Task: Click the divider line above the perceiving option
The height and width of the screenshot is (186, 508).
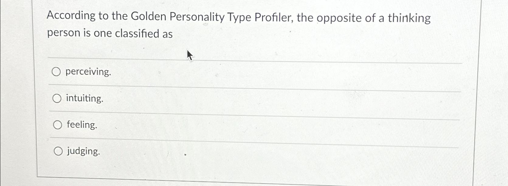Action: [x=243, y=59]
